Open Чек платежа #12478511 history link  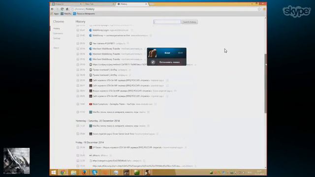click(x=104, y=43)
